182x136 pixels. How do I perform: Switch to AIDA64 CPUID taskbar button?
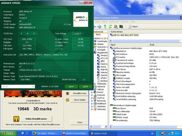tap(103, 133)
